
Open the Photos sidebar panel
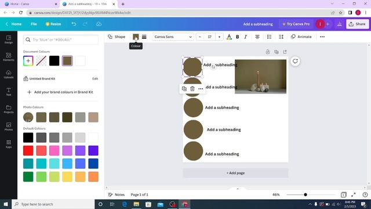pyautogui.click(x=9, y=127)
